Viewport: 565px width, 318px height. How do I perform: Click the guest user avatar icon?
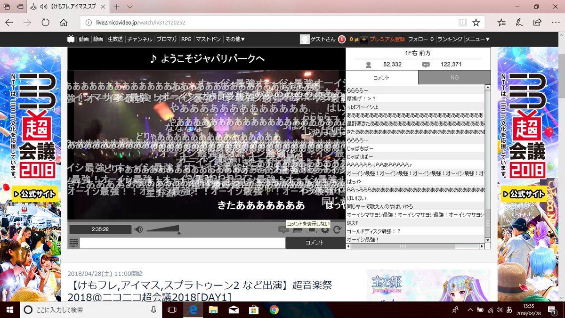click(305, 40)
